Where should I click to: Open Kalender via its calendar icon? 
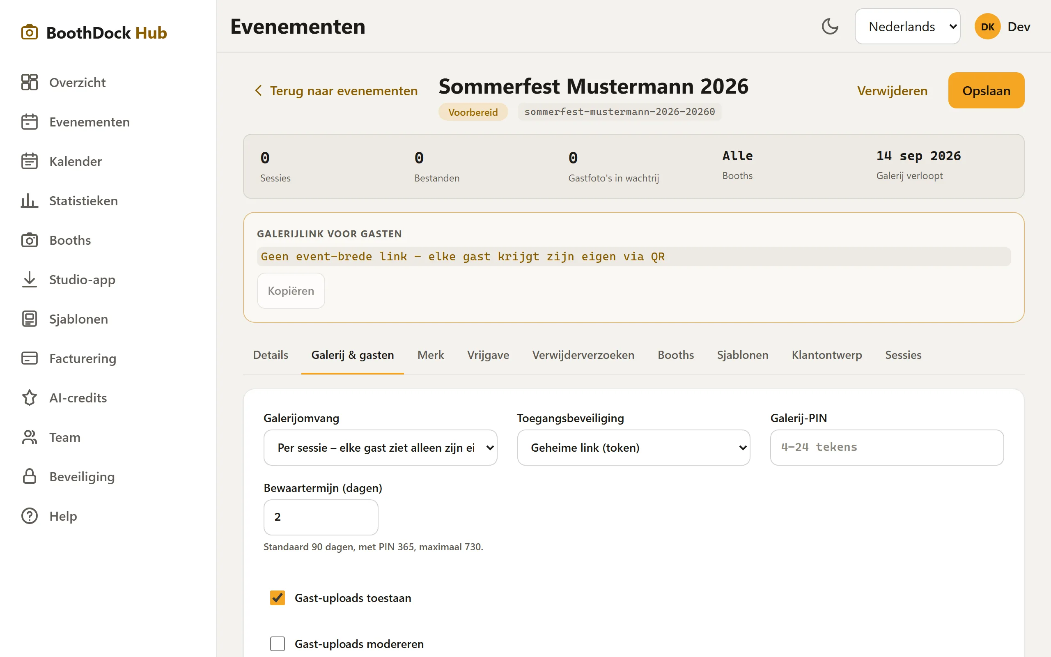(x=30, y=161)
